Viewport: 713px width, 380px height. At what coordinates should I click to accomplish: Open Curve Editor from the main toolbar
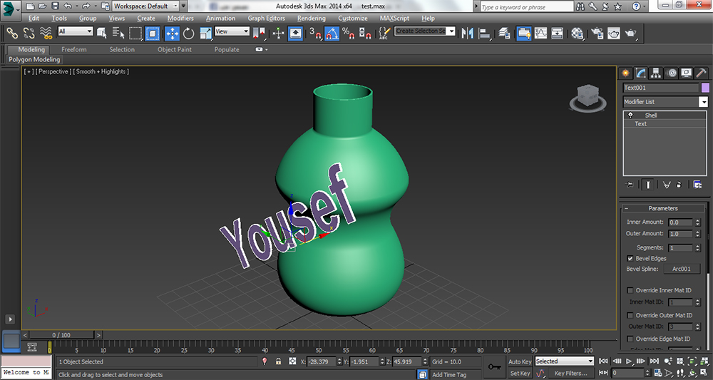point(540,33)
